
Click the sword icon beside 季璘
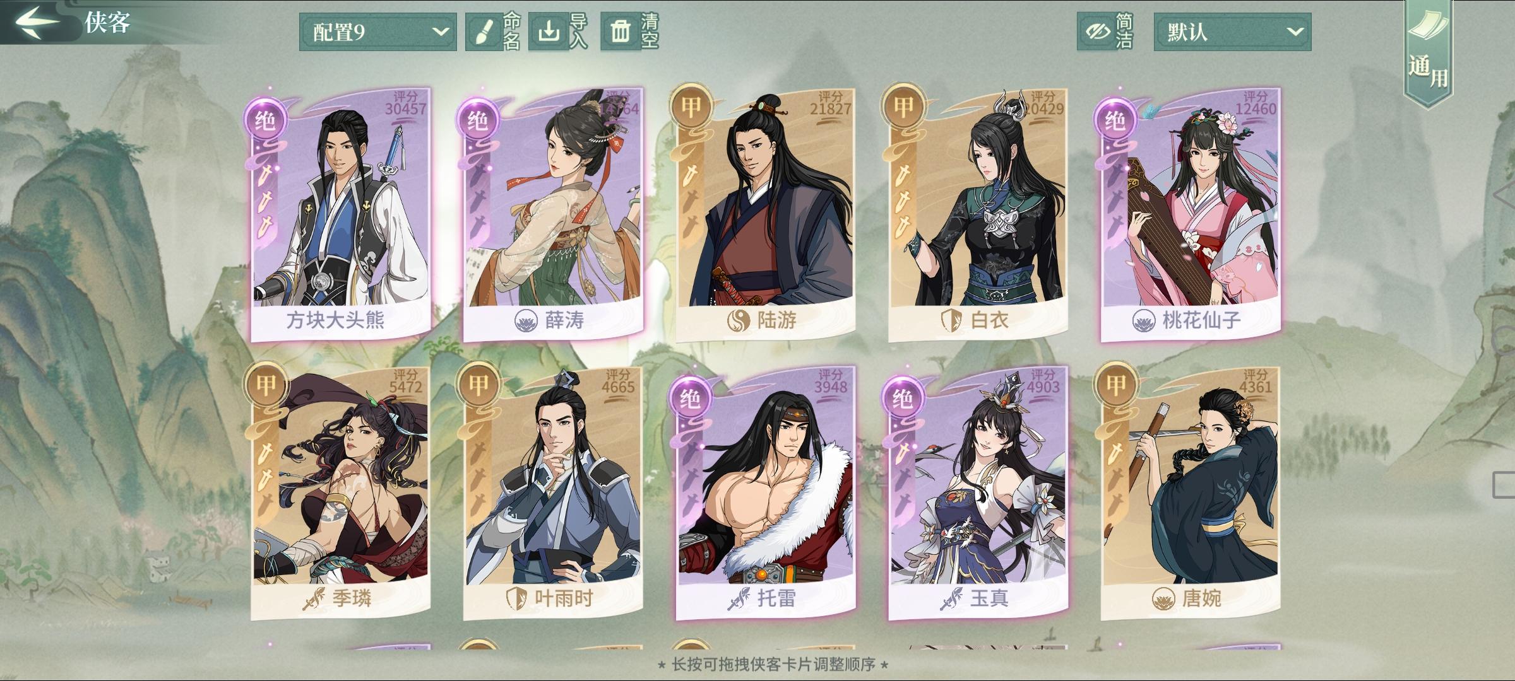(314, 598)
